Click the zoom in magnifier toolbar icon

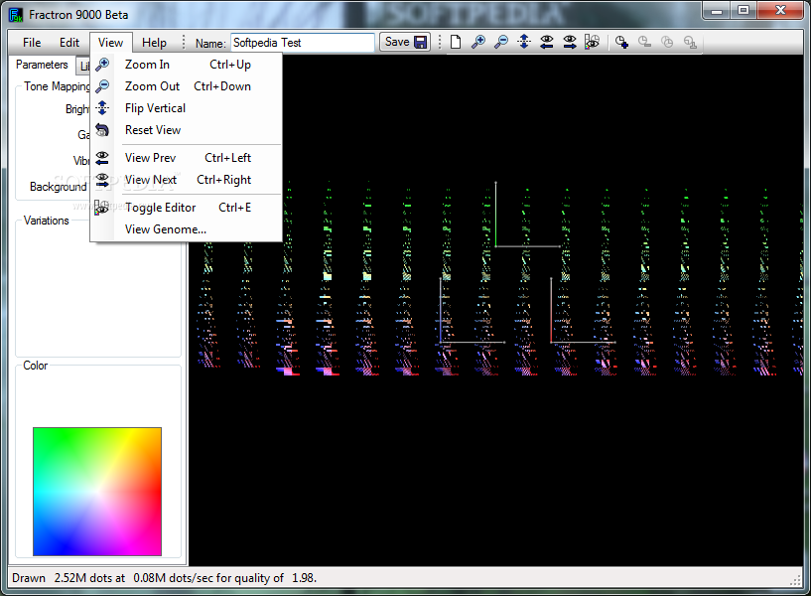point(478,42)
